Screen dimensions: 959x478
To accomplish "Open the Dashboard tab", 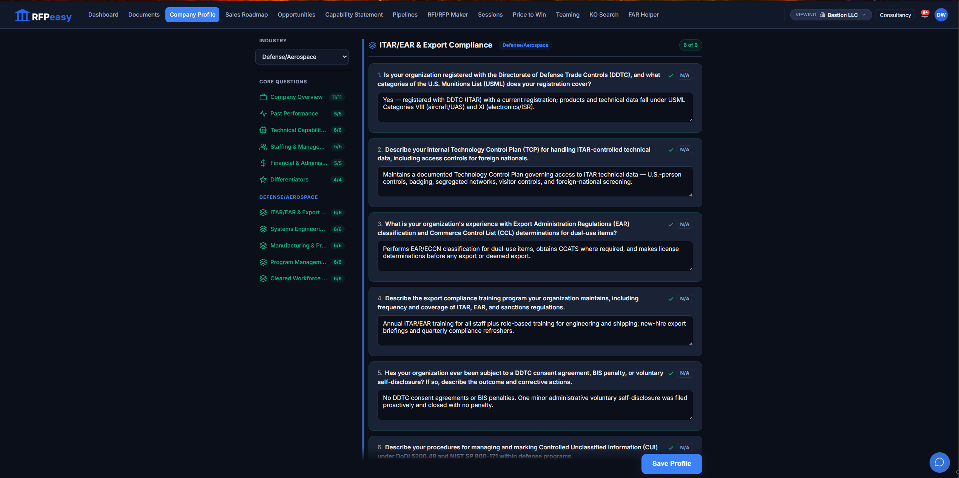I will (x=103, y=15).
